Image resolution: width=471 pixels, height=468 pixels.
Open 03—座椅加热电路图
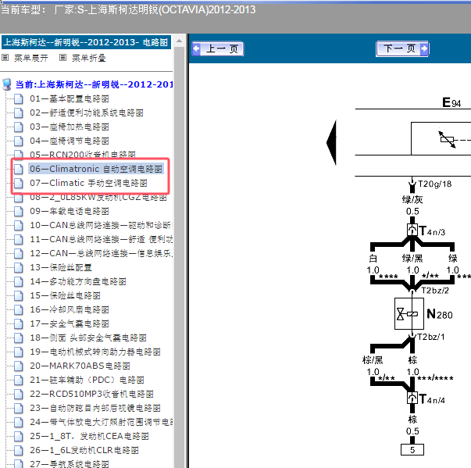pyautogui.click(x=69, y=127)
